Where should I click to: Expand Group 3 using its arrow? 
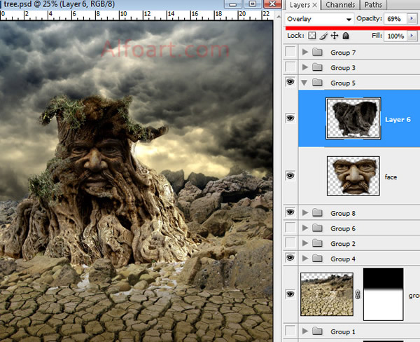304,68
